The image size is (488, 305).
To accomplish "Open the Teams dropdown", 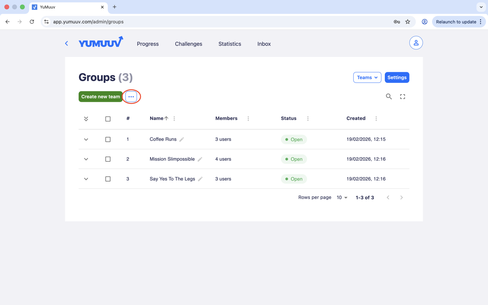I will coord(367,78).
